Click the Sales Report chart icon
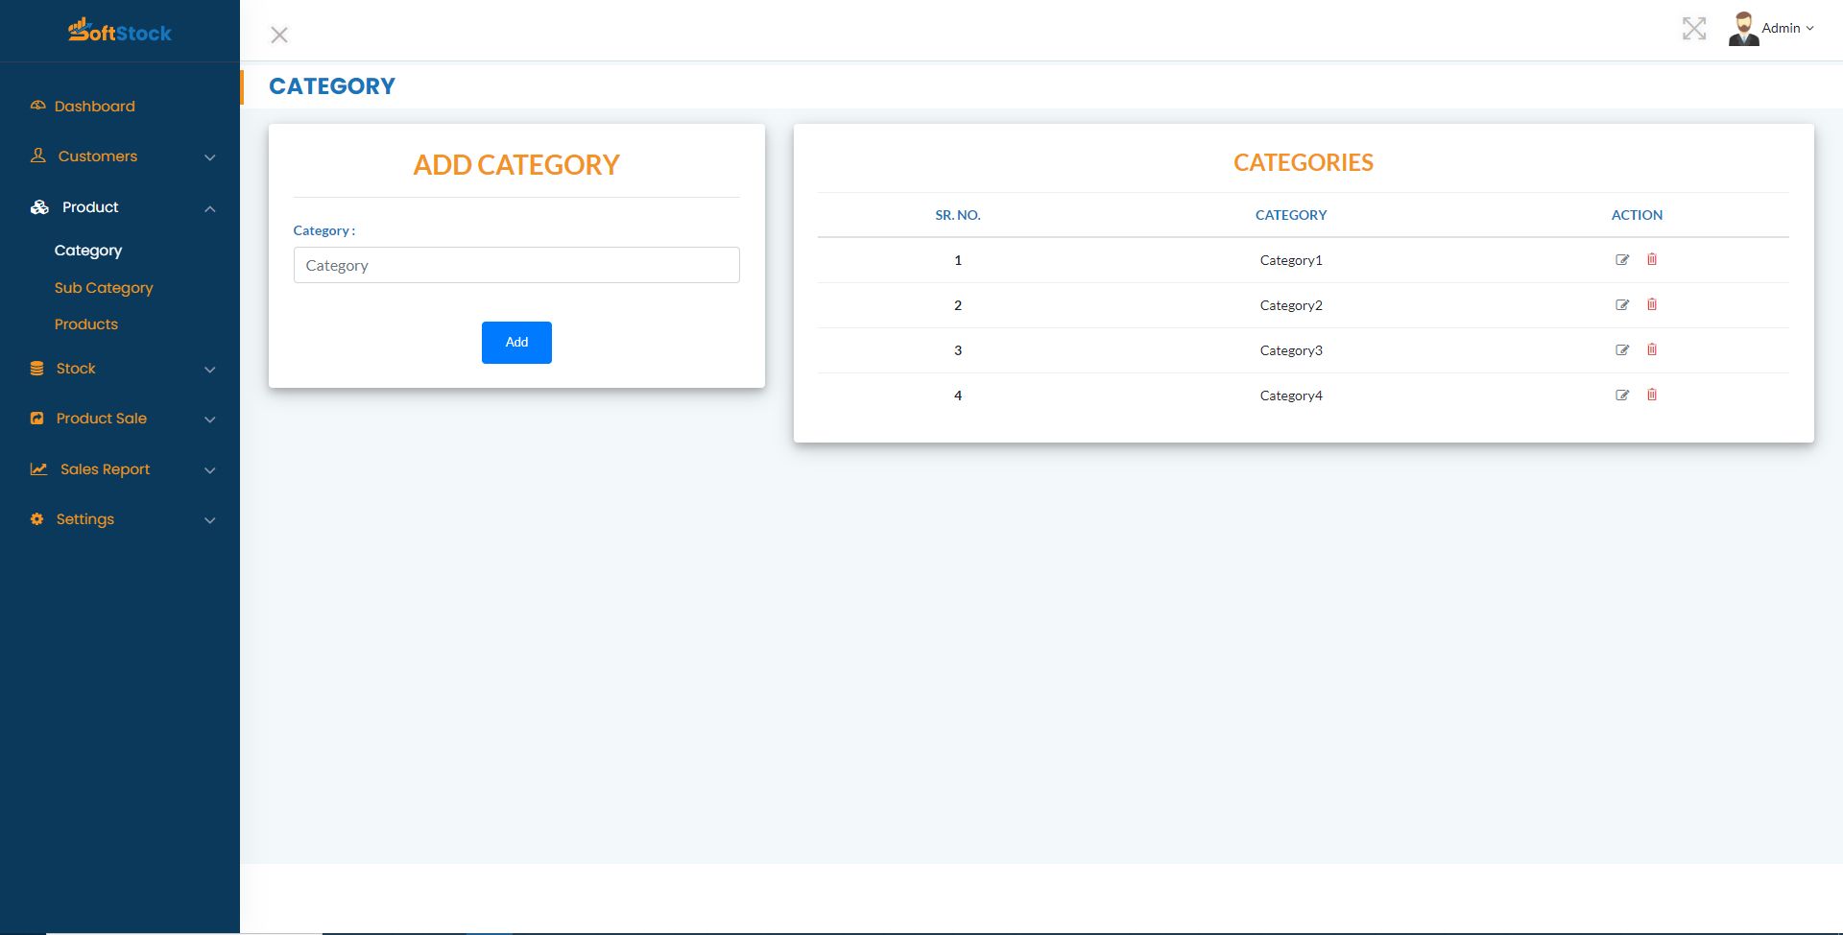1843x935 pixels. (38, 469)
